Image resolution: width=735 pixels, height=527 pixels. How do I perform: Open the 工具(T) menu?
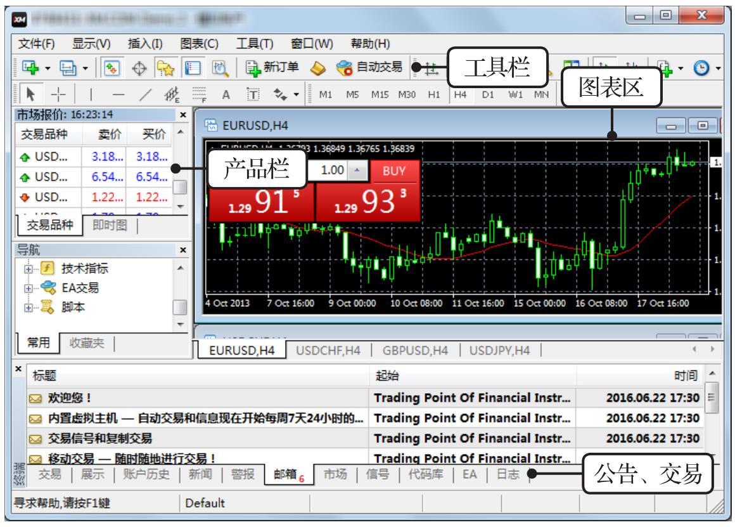coord(253,45)
